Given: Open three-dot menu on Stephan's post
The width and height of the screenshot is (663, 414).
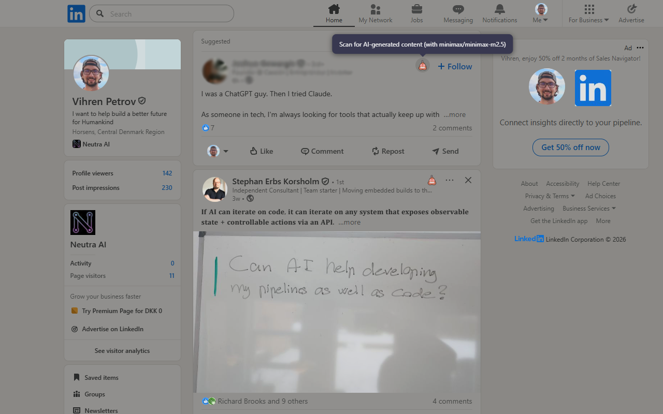Looking at the screenshot, I should (450, 180).
